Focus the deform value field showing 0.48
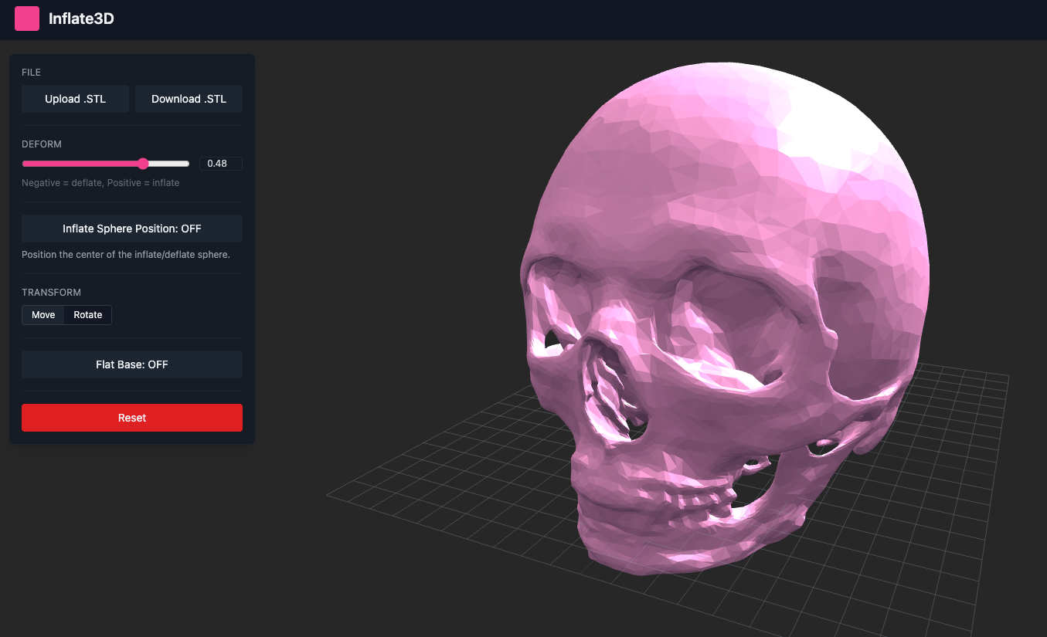The width and height of the screenshot is (1047, 637). click(x=221, y=164)
